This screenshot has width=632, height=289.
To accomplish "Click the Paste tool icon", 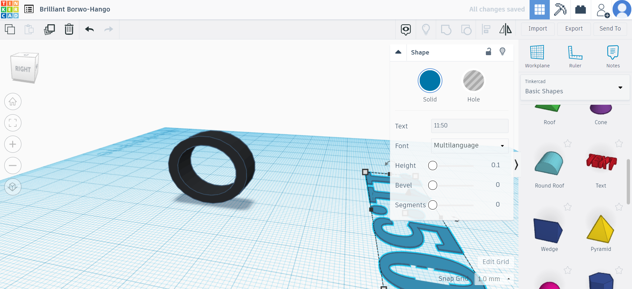I will (29, 29).
